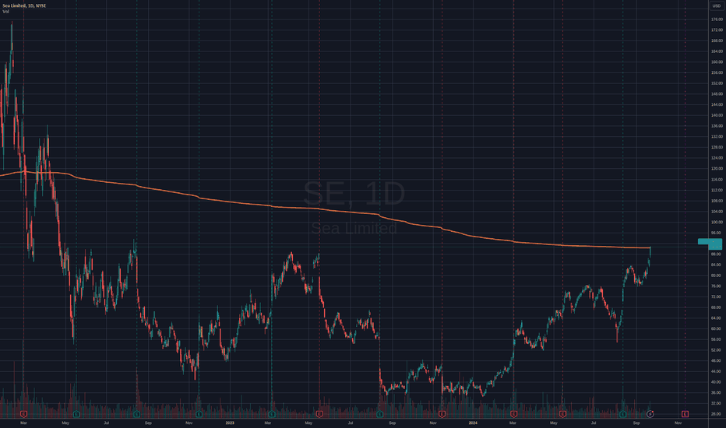Click the 28.00 price axis label
Viewport: 726px width, 428px height.
tap(717, 414)
